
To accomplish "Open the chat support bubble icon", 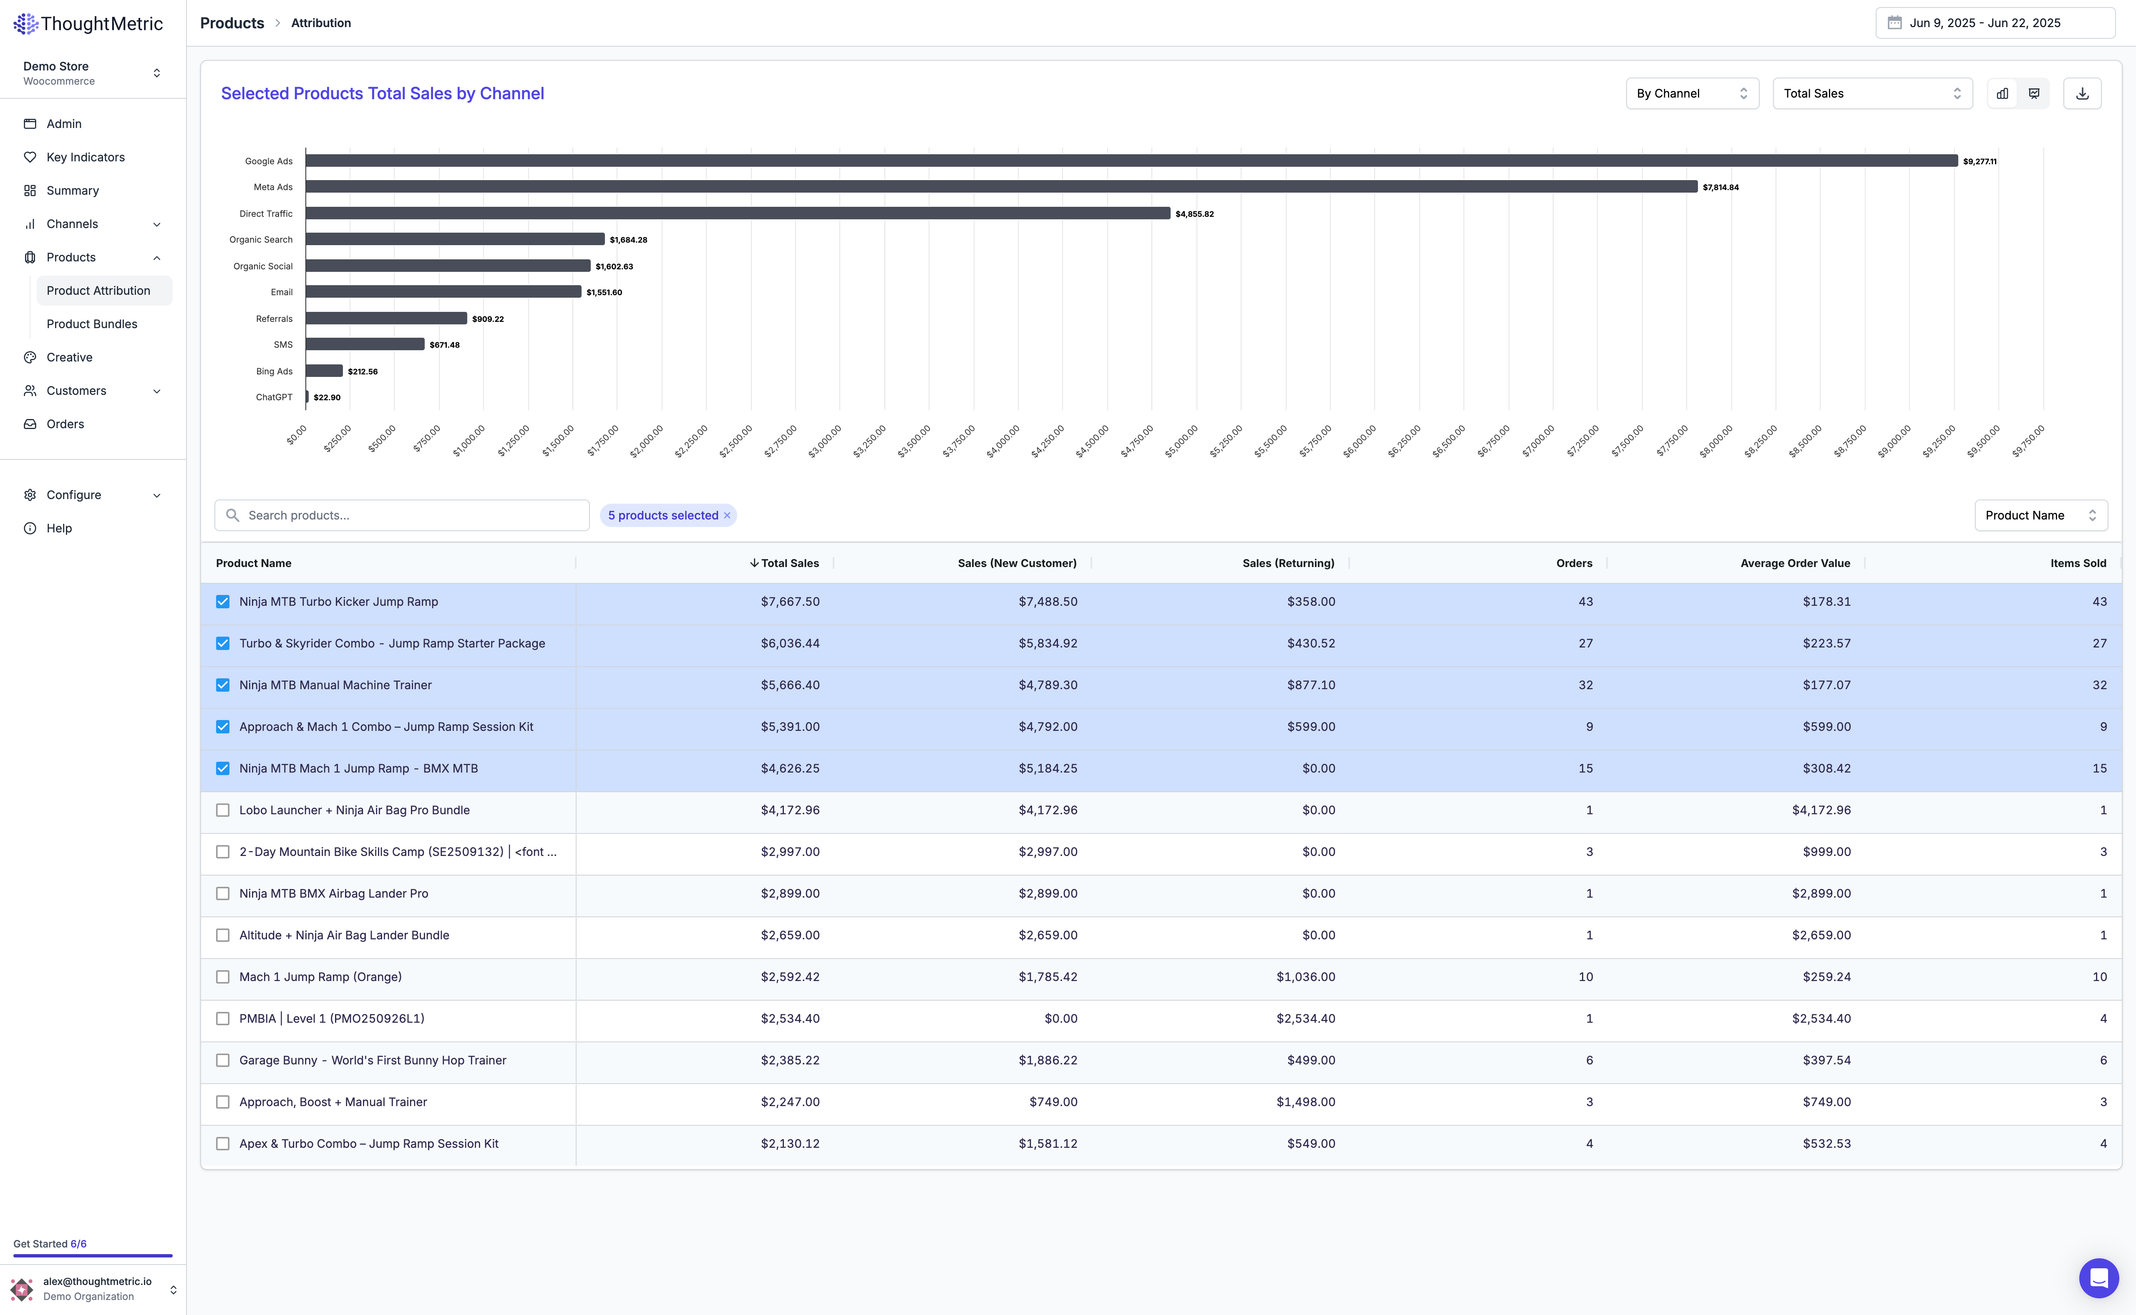I will pos(2098,1277).
